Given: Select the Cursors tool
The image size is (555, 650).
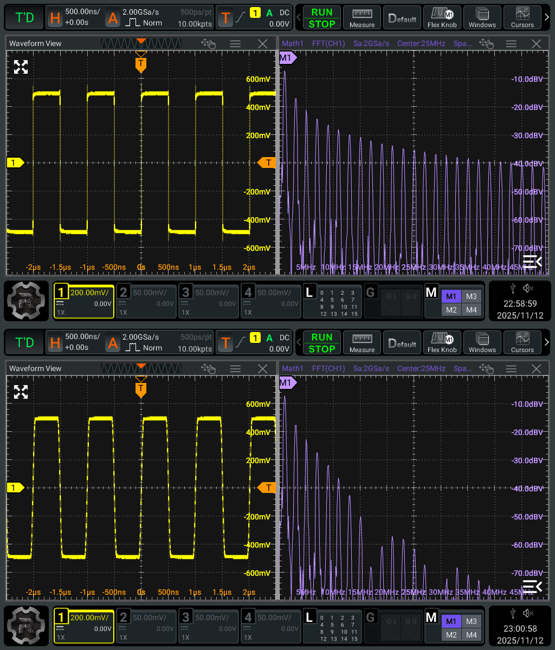Looking at the screenshot, I should [522, 17].
